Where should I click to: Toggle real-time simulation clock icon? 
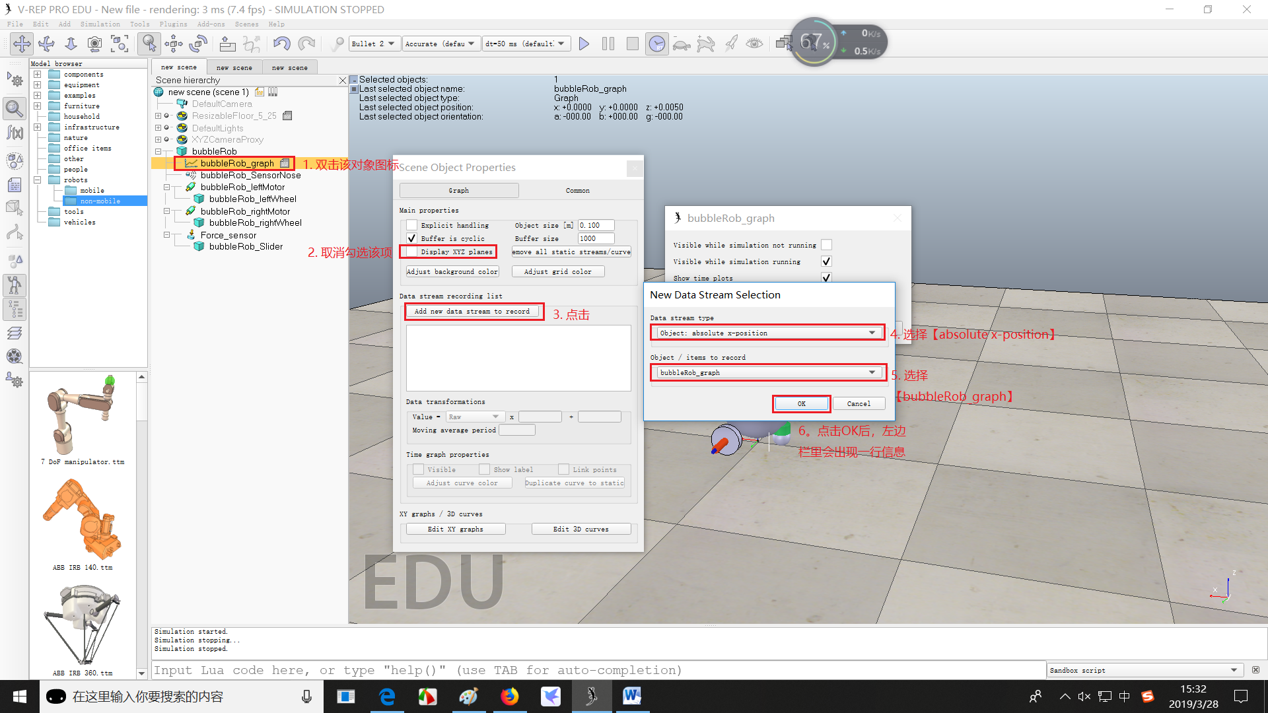656,44
